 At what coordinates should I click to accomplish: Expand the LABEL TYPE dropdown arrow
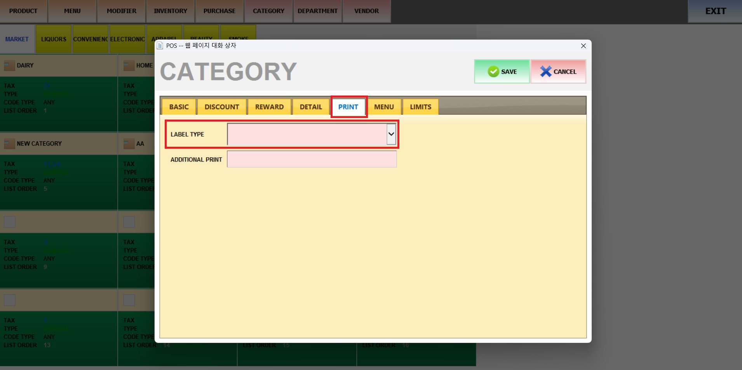pos(391,134)
